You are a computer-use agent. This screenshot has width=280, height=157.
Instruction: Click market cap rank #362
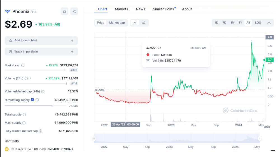(x=74, y=70)
